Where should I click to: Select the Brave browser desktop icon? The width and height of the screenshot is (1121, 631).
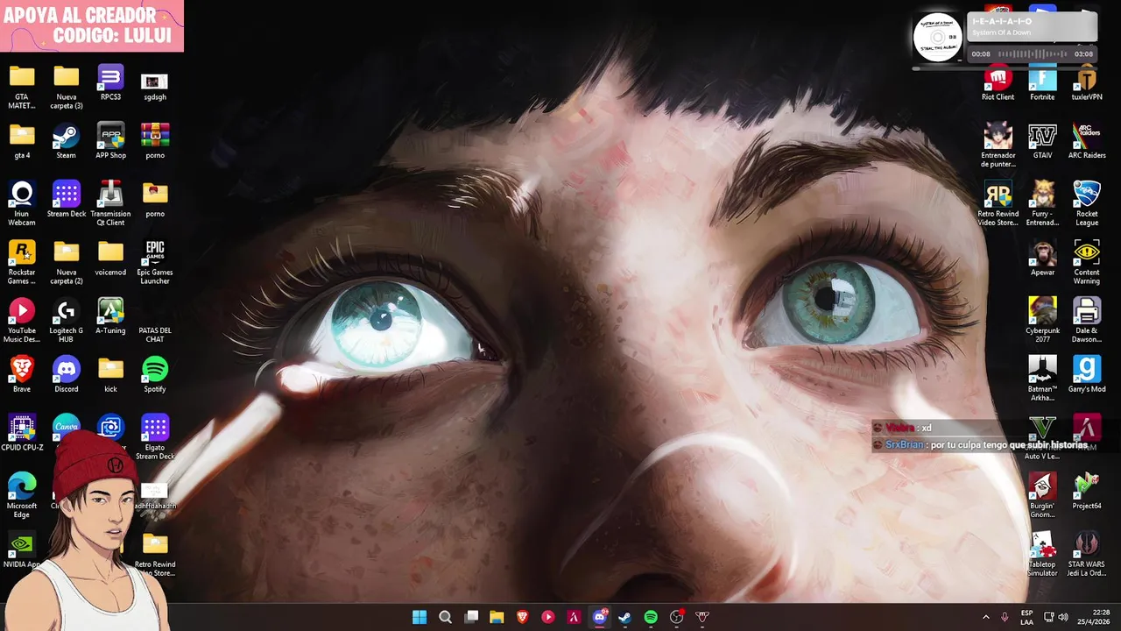(22, 375)
